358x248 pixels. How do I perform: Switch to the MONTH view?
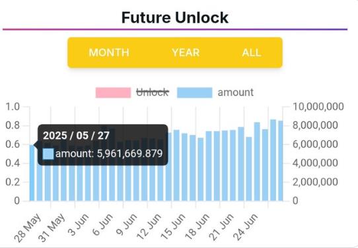(109, 53)
